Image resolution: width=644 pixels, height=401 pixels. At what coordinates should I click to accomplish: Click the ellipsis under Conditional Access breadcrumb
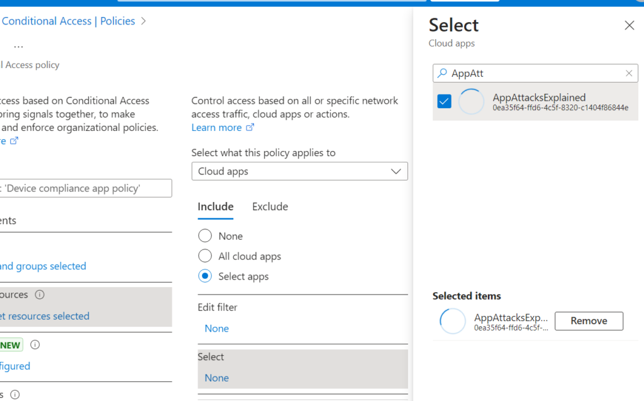point(18,44)
